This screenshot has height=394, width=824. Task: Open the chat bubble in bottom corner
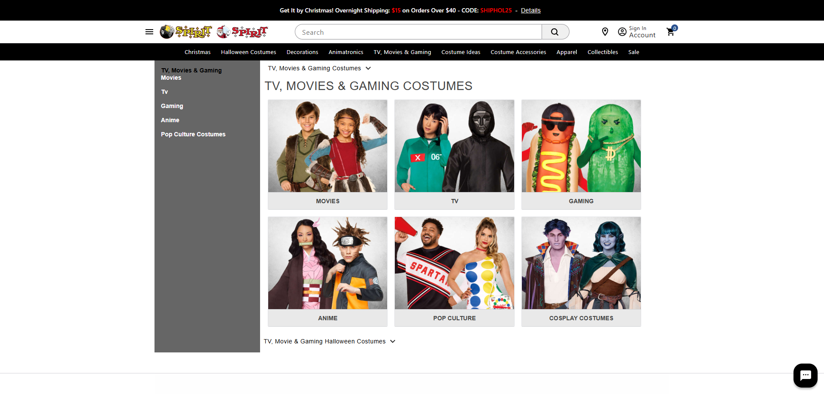(806, 375)
